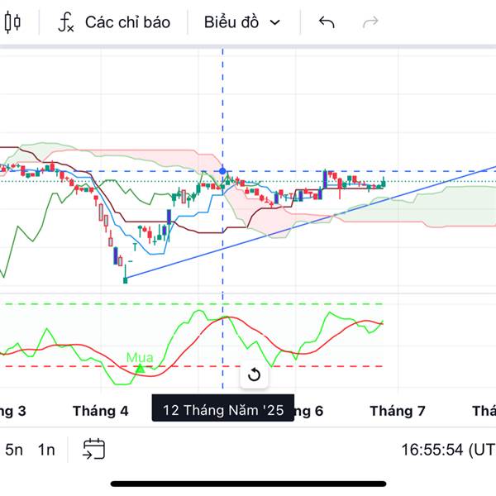Click the 16:55:54 timezone clock
Image resolution: width=496 pixels, height=496 pixels.
(449, 450)
